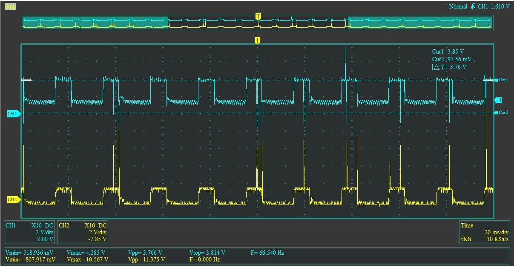Click the CH2 -7.85 V offset value
Viewport: 514px width, 267px height.
[97, 239]
